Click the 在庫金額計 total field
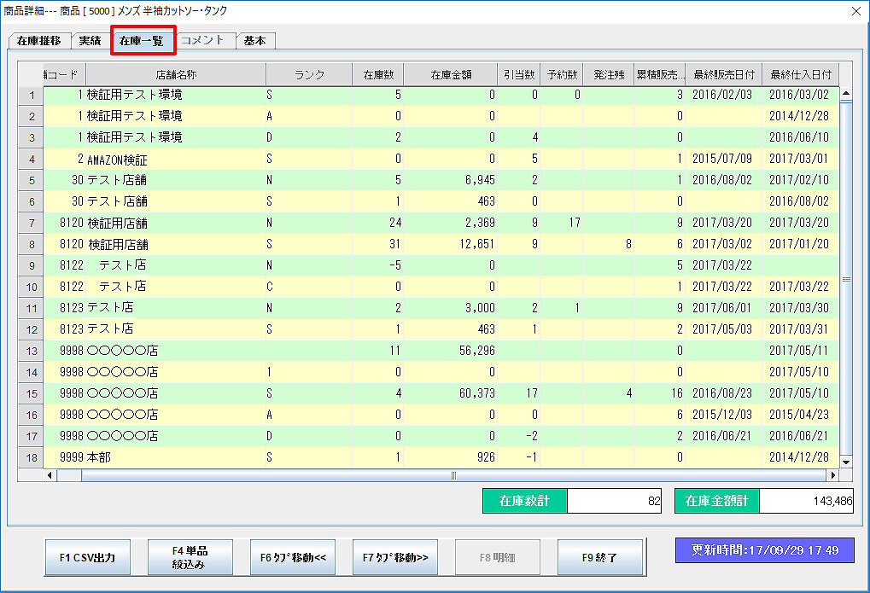The width and height of the screenshot is (870, 593). click(x=806, y=502)
